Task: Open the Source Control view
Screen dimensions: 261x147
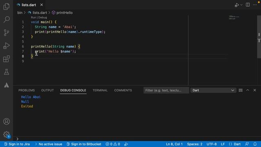Action: (7, 33)
